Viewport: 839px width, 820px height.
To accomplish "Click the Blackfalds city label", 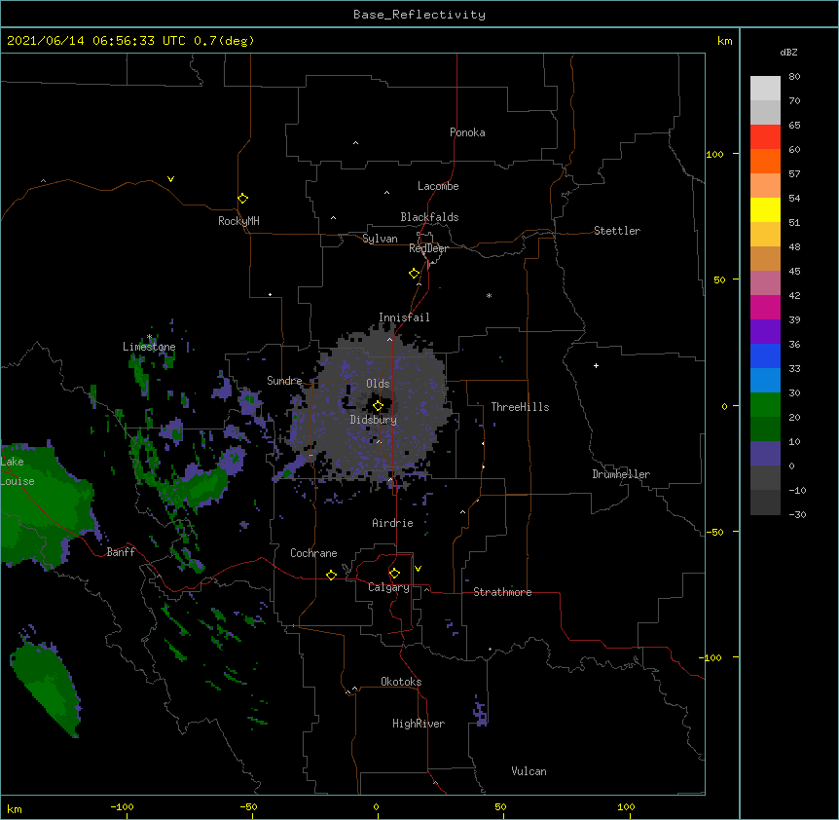I will point(429,217).
